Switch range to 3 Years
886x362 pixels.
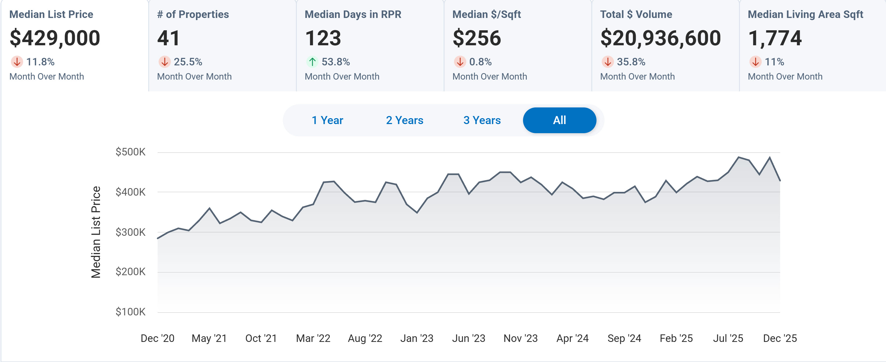pyautogui.click(x=482, y=120)
